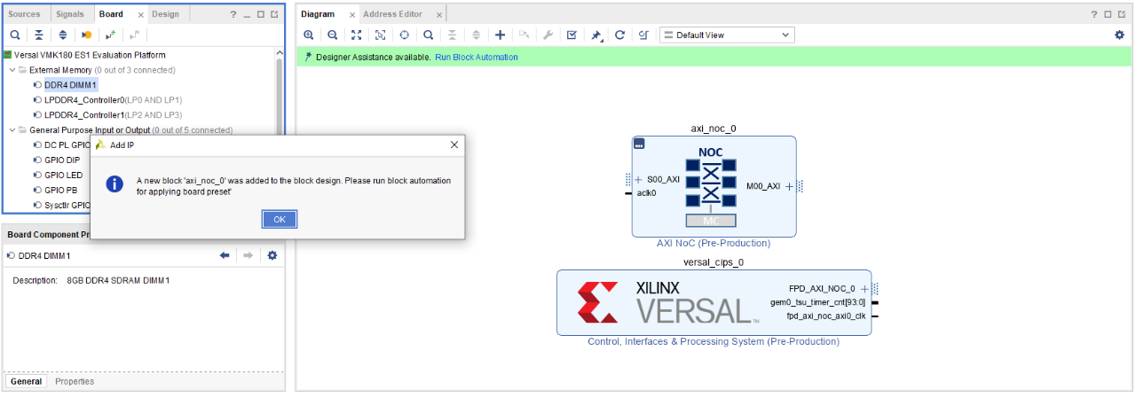The width and height of the screenshot is (1136, 398).
Task: Select the Diagram tab
Action: coord(318,14)
